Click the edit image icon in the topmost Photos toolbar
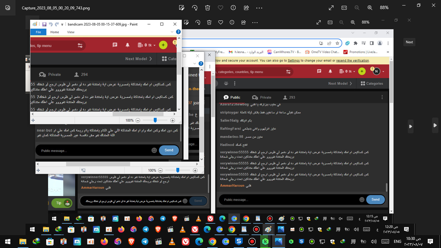The height and width of the screenshot is (248, 441). (x=182, y=8)
